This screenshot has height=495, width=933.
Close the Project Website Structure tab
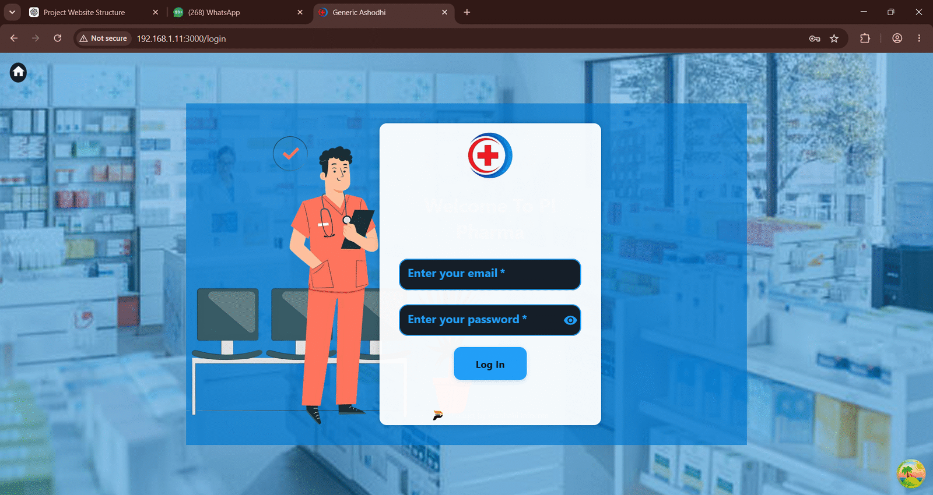[155, 12]
